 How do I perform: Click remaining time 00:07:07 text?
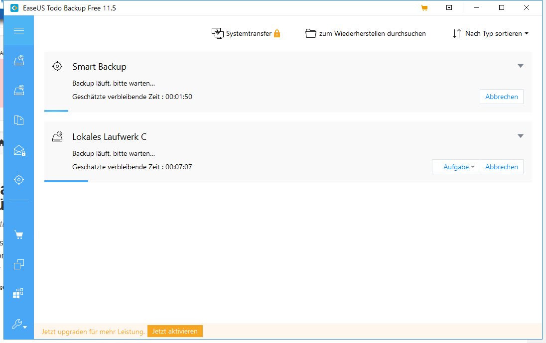(179, 167)
